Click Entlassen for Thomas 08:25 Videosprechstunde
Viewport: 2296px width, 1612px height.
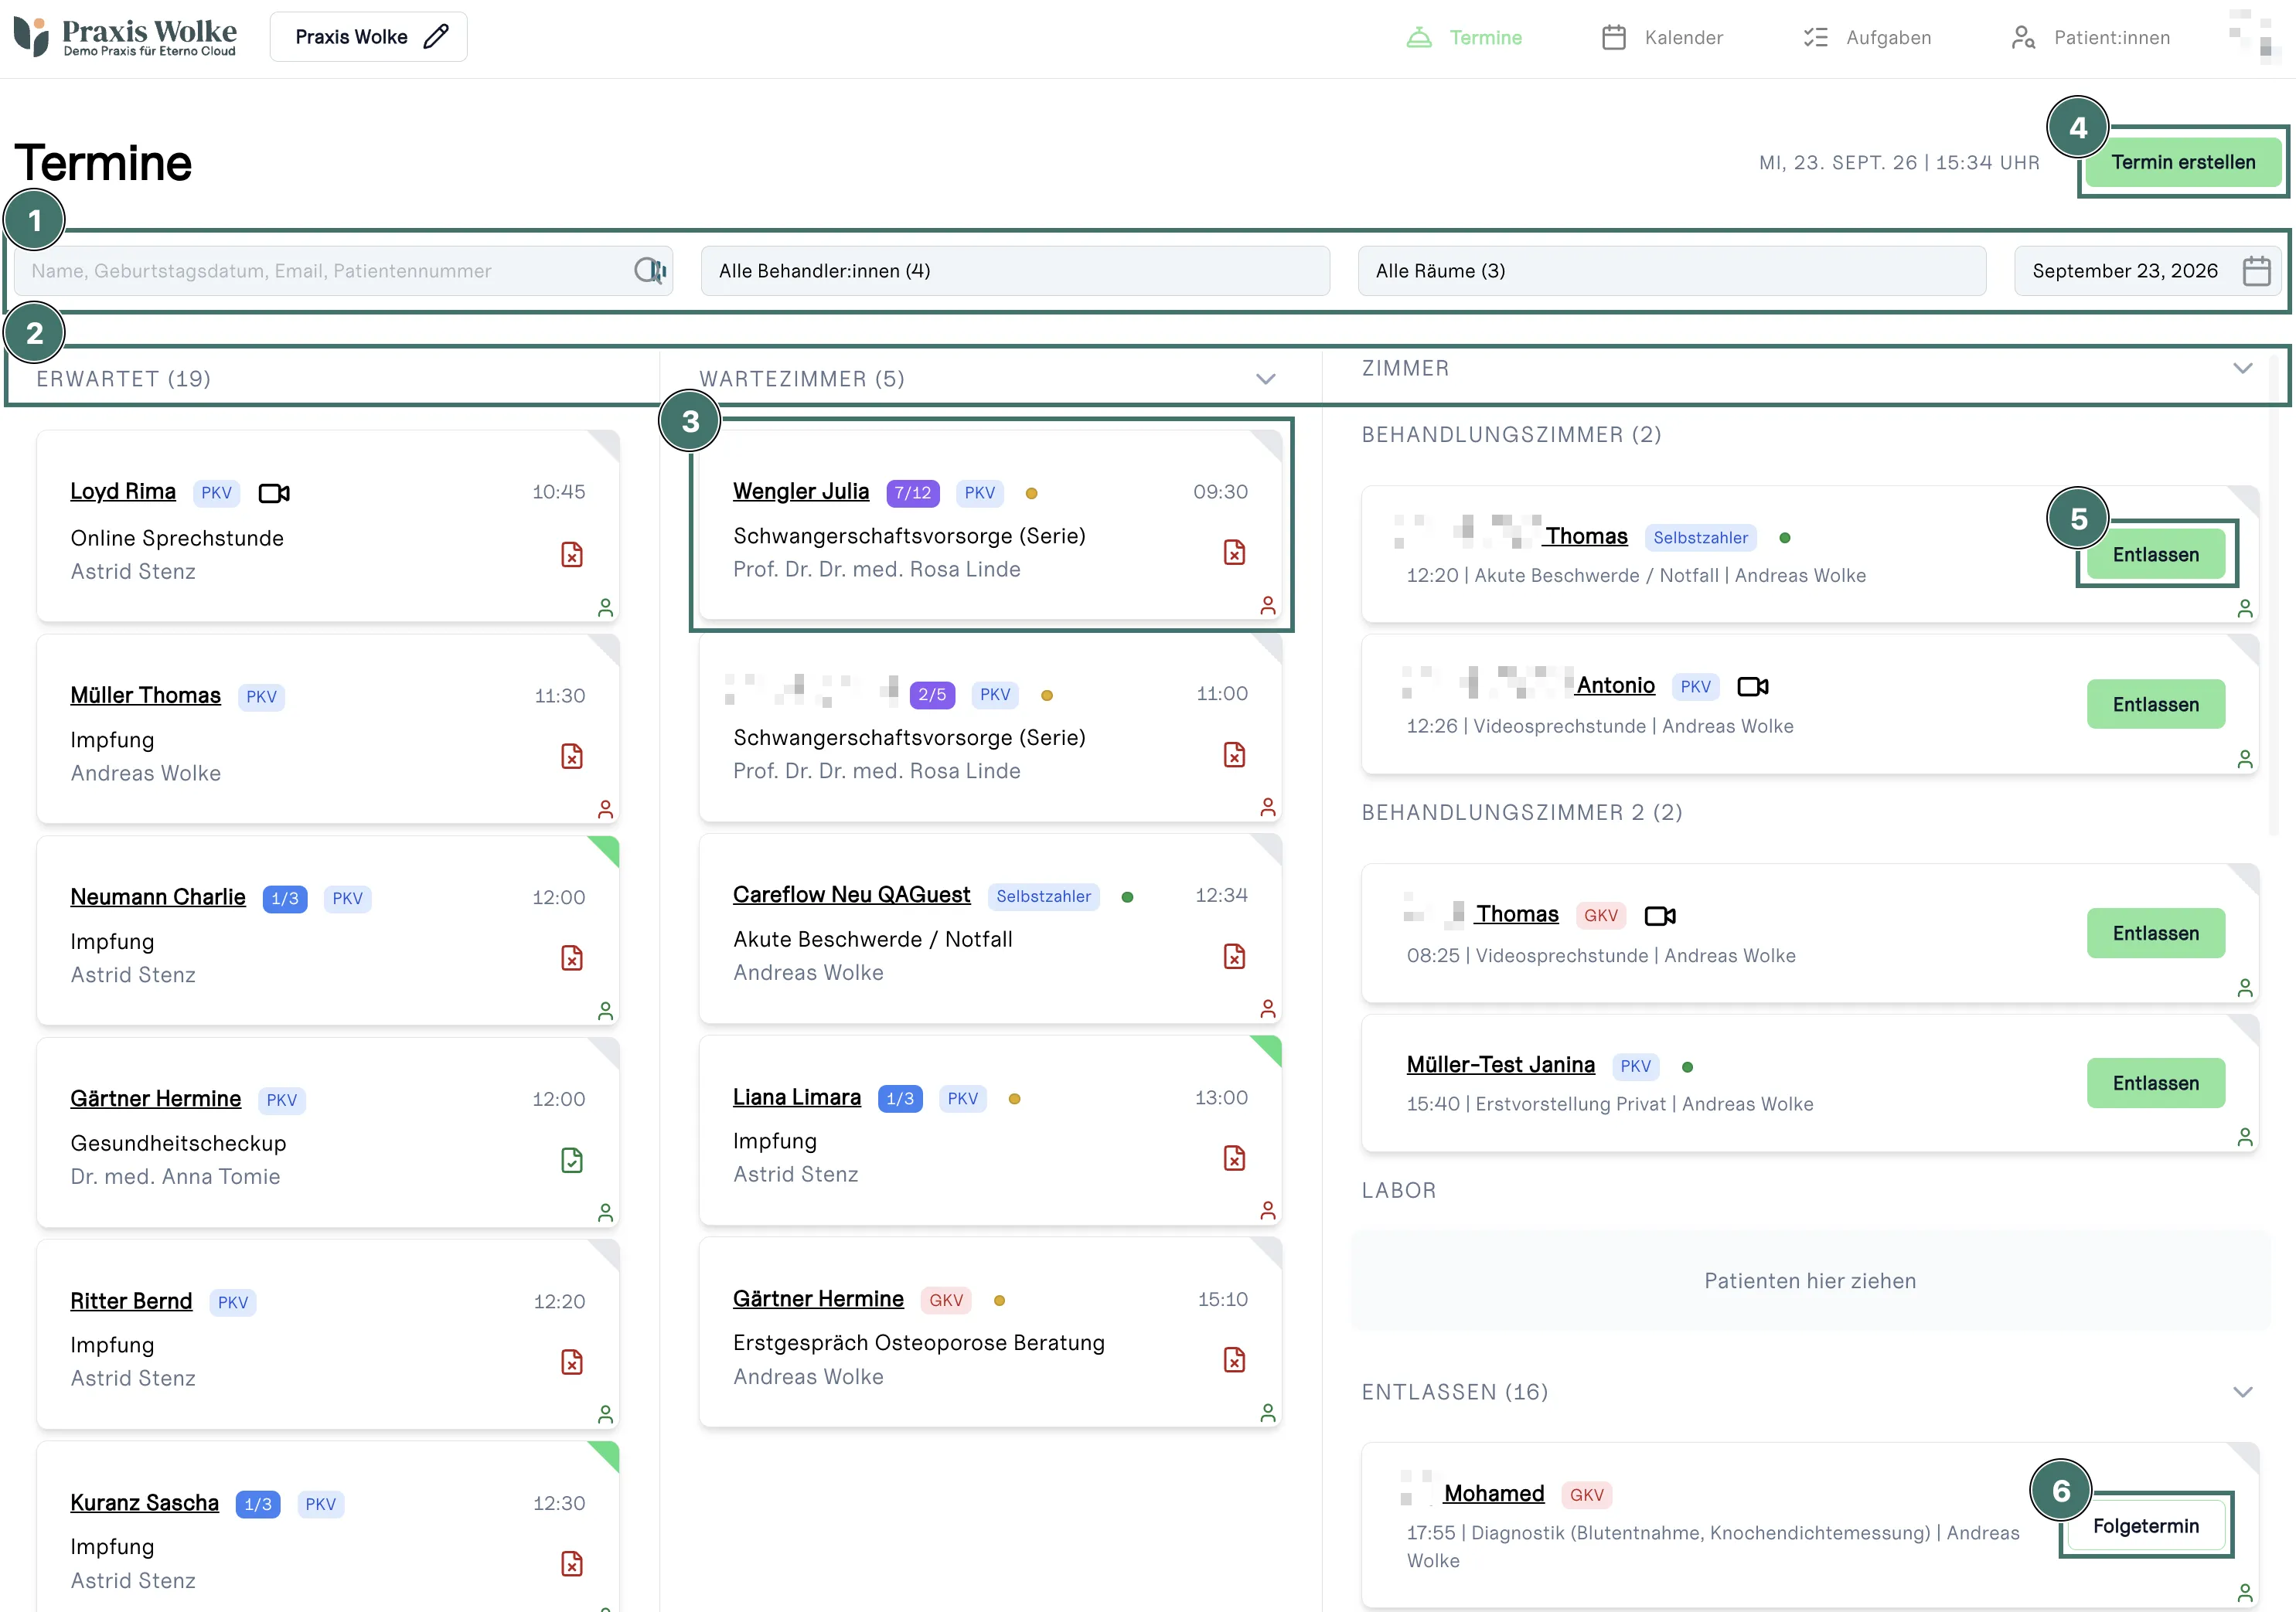coord(2156,934)
